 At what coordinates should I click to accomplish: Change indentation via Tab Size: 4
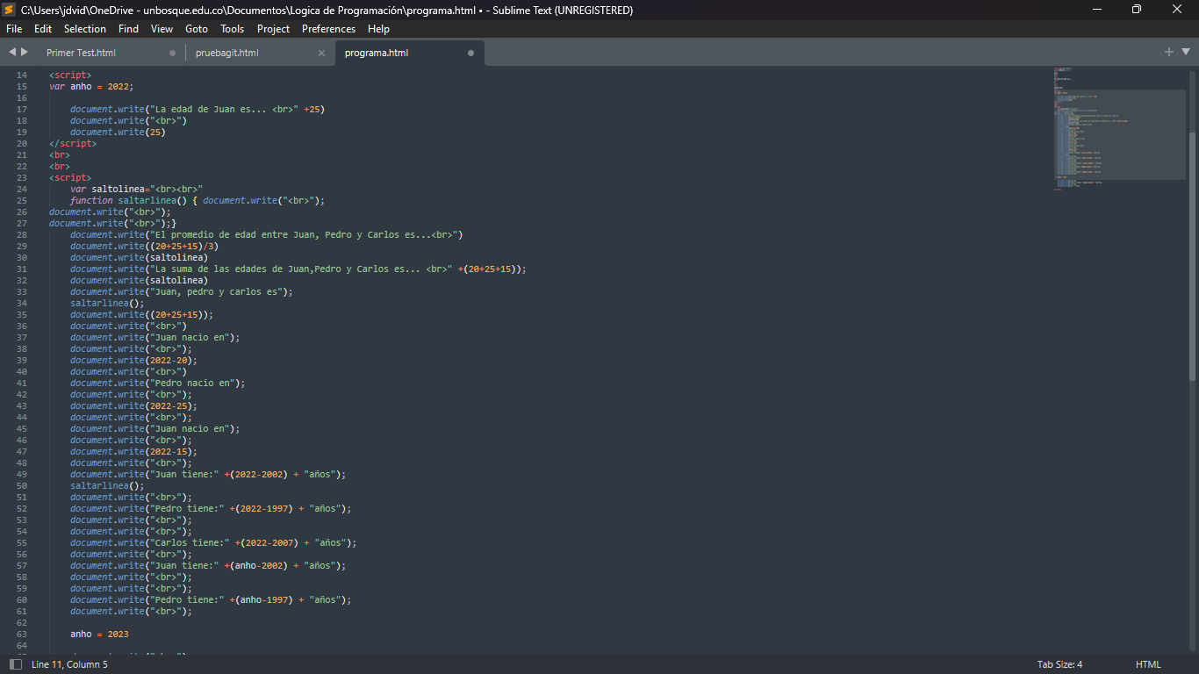pos(1059,664)
